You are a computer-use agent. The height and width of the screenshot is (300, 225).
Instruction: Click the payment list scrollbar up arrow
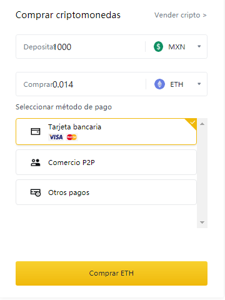[x=202, y=124]
